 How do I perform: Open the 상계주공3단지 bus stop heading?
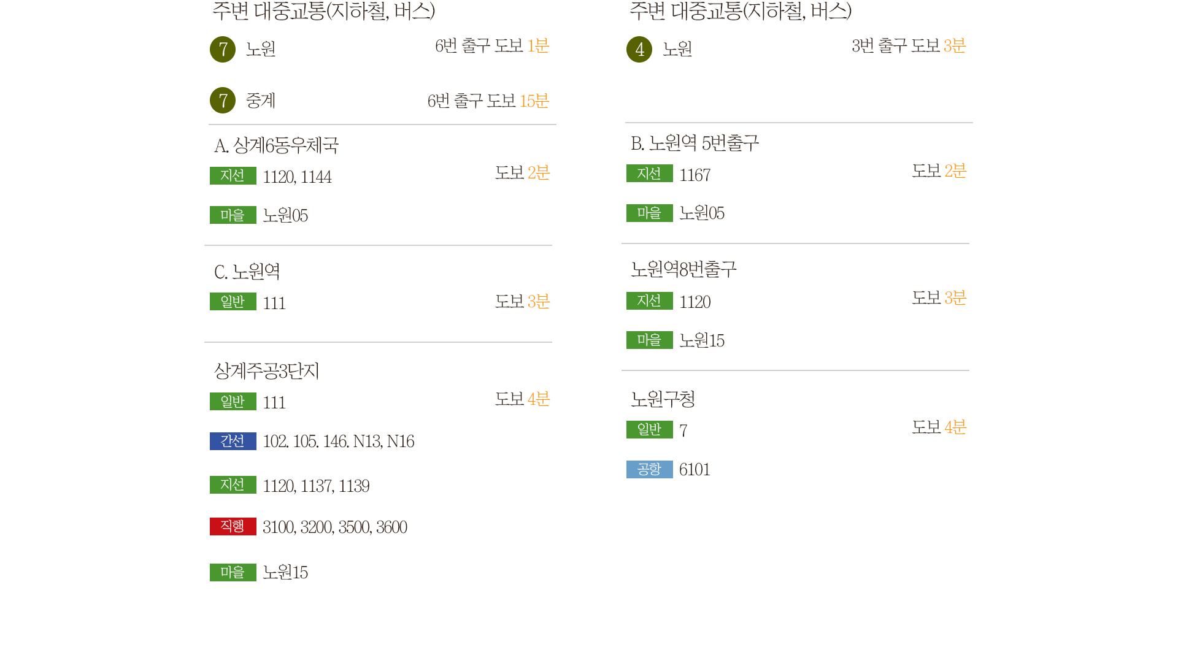pos(266,371)
